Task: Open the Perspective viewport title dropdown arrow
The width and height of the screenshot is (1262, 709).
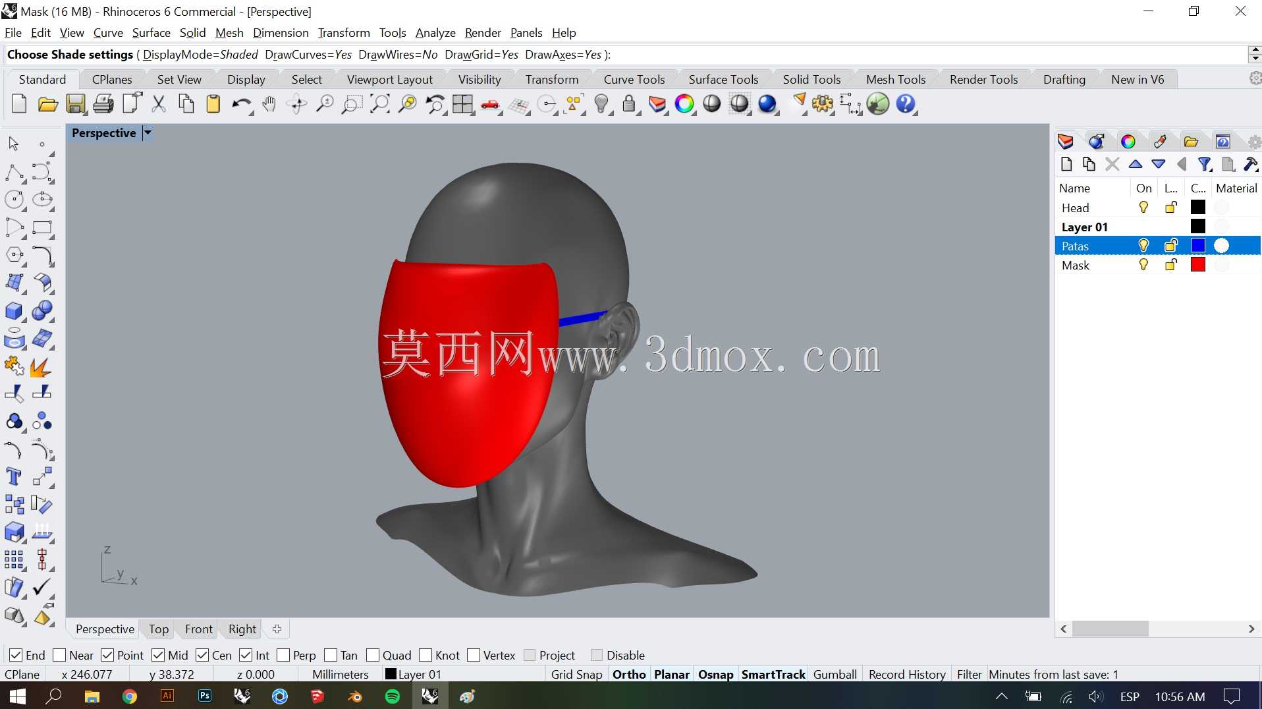Action: pyautogui.click(x=148, y=132)
